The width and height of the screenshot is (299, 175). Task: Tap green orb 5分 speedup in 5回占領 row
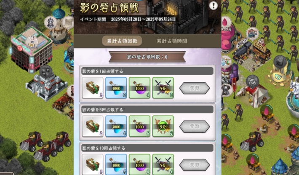[163, 126]
